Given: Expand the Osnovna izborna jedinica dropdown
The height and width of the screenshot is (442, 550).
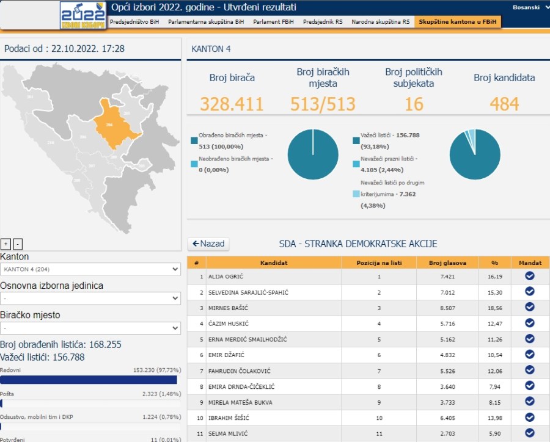Looking at the screenshot, I should [x=90, y=299].
